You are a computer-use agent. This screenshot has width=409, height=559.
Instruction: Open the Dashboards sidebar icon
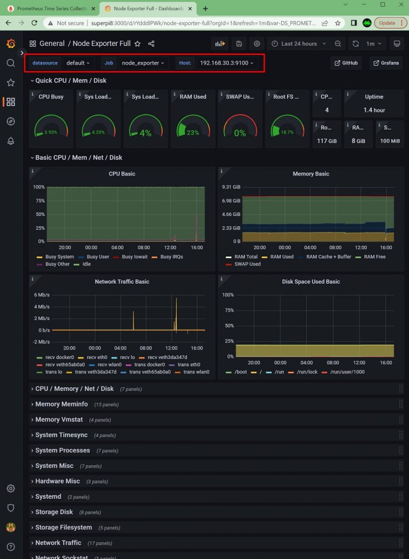tap(11, 102)
